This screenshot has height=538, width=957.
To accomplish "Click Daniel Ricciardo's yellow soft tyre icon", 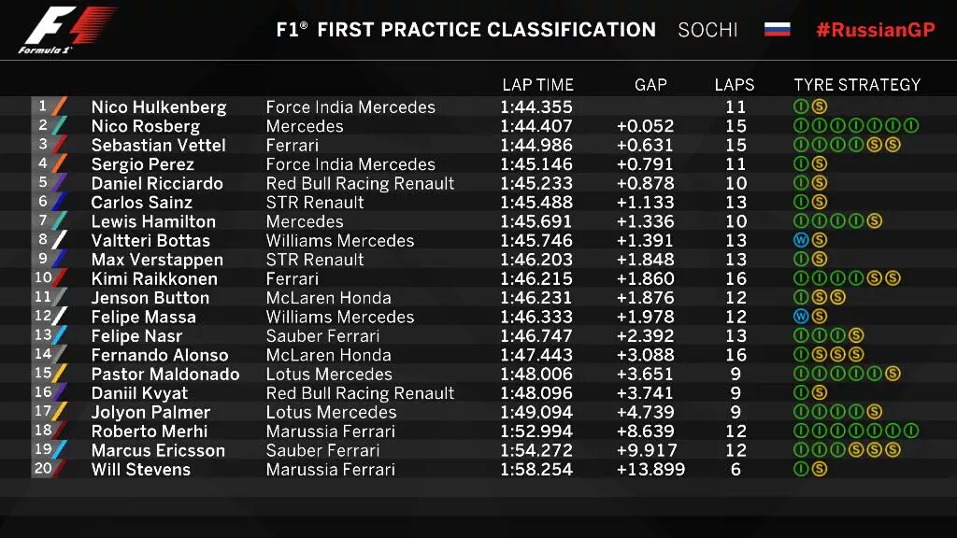I will click(x=820, y=183).
